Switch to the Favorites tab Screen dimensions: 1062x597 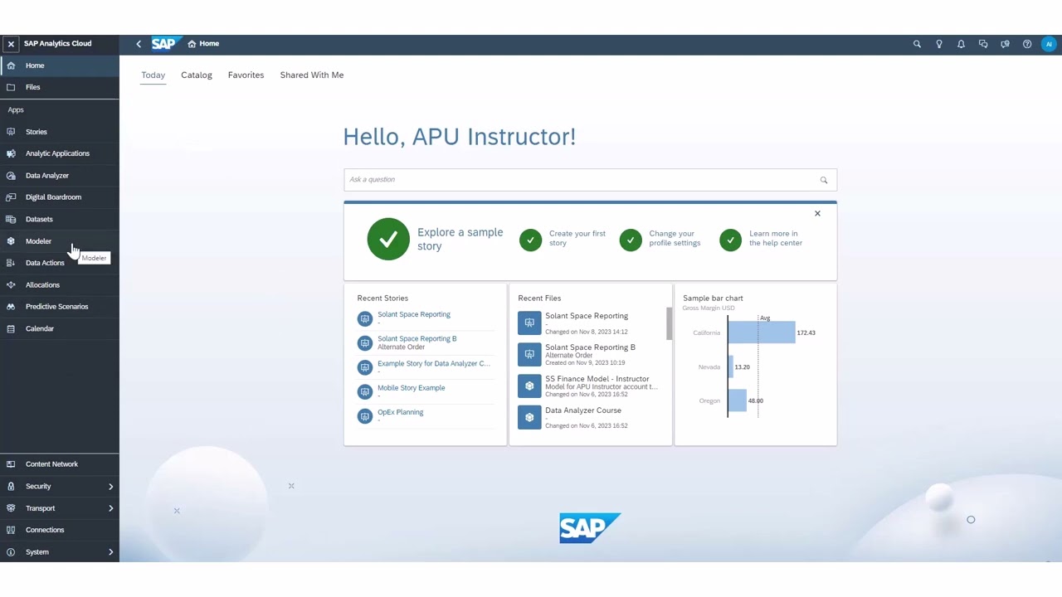tap(246, 75)
